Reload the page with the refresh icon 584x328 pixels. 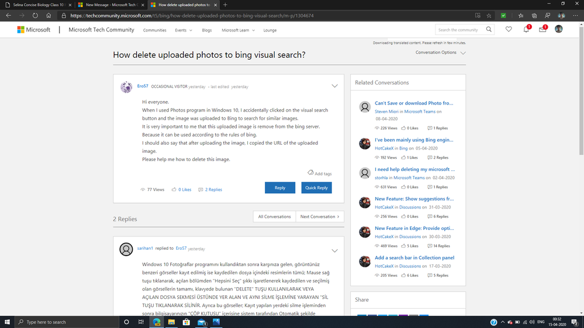tap(35, 16)
